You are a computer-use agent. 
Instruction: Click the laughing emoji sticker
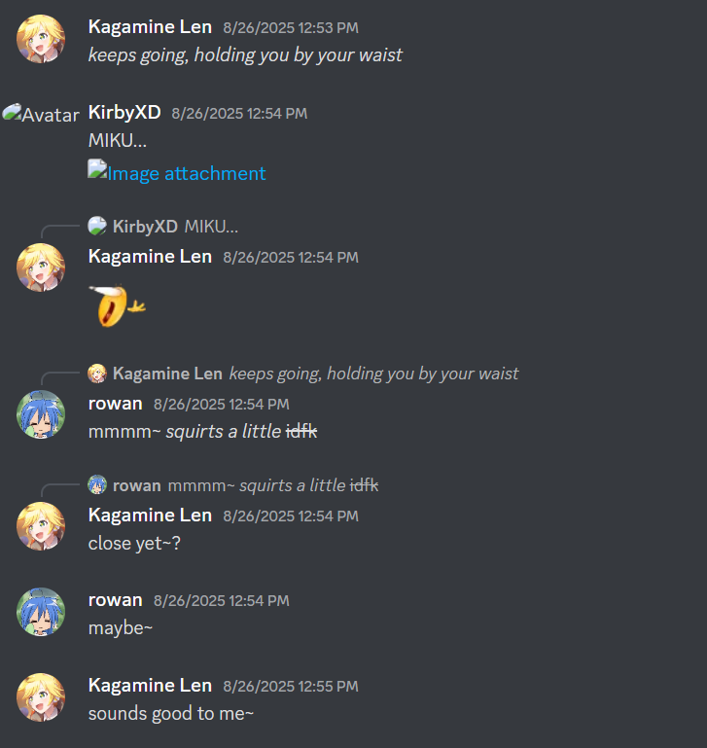pos(118,305)
